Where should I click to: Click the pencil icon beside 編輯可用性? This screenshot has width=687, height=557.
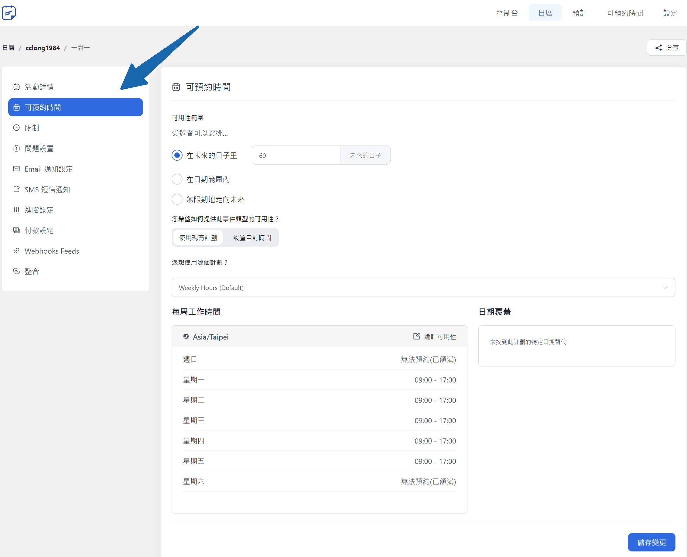coord(416,337)
